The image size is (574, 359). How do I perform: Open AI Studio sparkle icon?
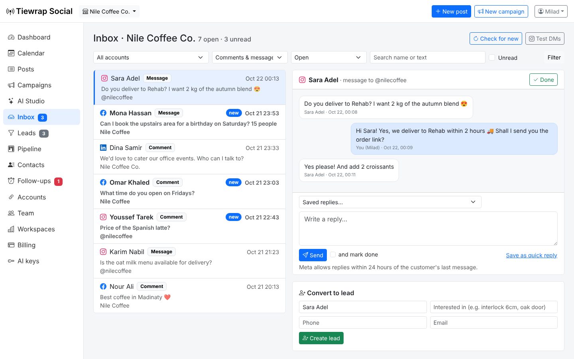11,101
